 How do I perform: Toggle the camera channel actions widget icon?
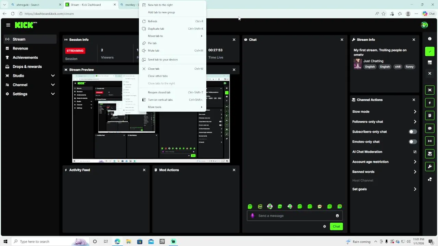tap(430, 154)
